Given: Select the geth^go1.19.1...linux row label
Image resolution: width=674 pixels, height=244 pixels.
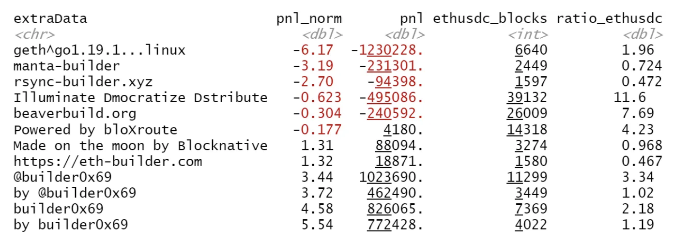Looking at the screenshot, I should pos(99,50).
